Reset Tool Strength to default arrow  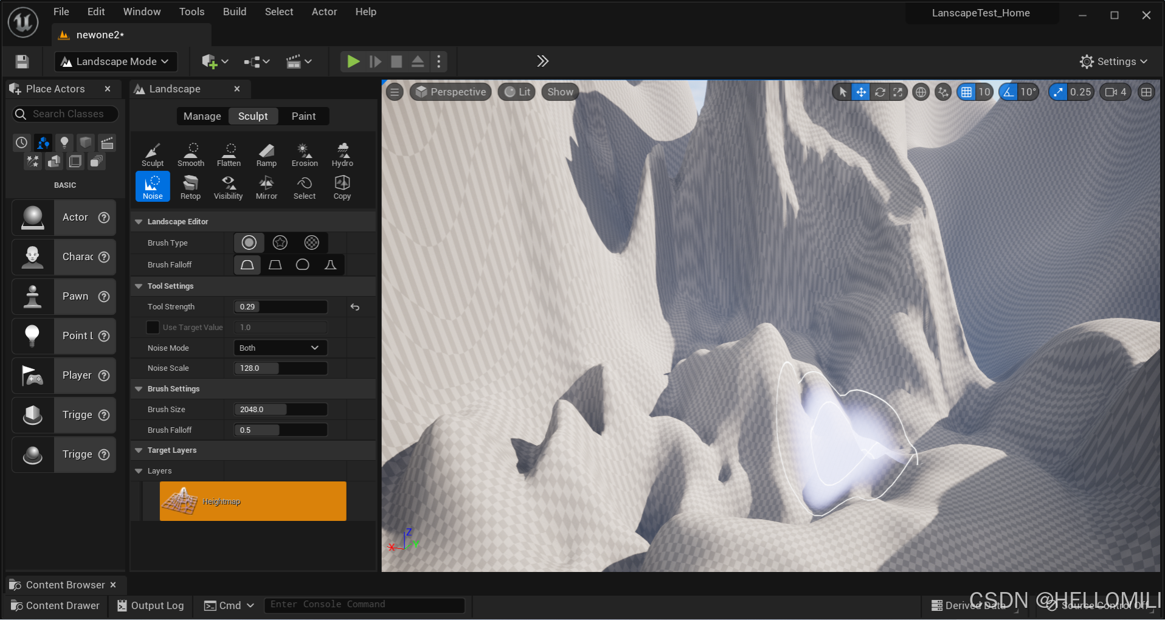click(x=355, y=308)
